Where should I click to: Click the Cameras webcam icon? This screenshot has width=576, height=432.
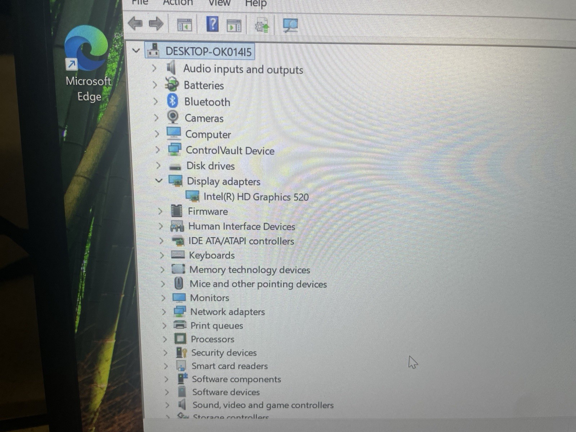pyautogui.click(x=173, y=117)
